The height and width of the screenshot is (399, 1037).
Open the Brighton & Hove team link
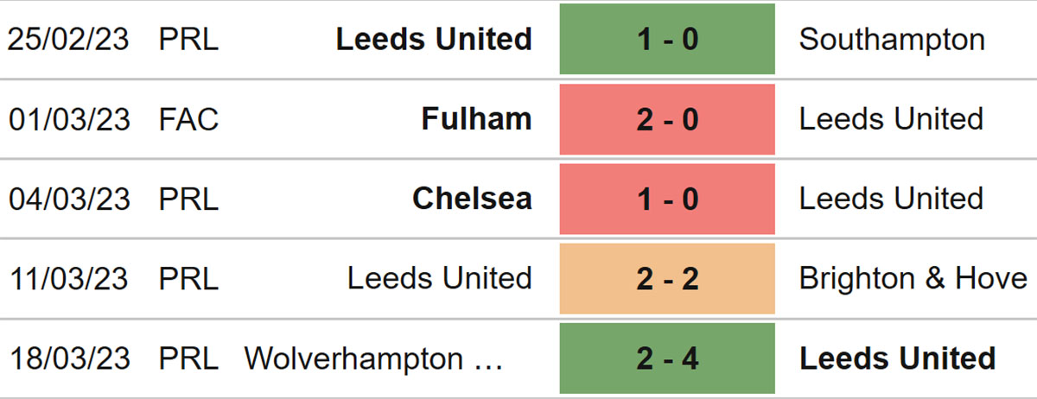click(913, 278)
